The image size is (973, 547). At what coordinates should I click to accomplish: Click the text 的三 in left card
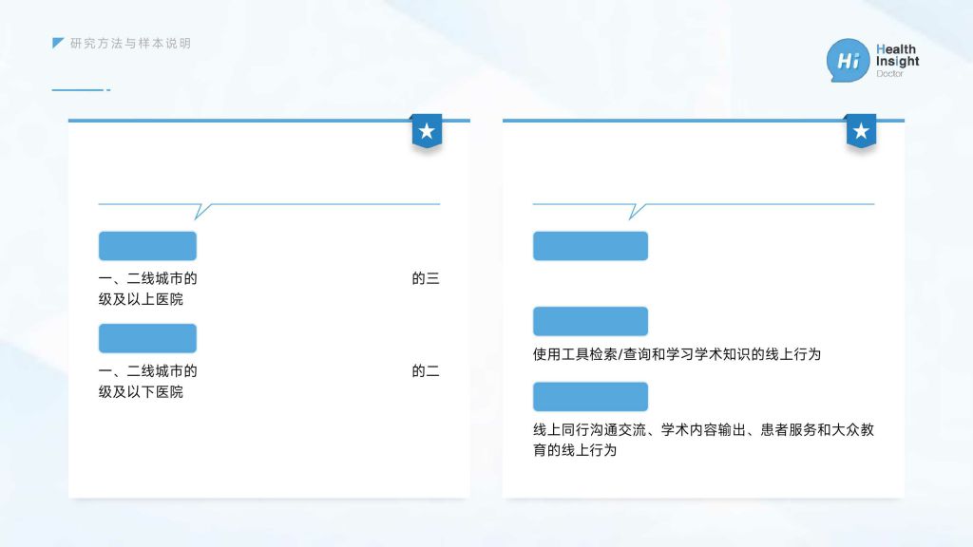426,278
